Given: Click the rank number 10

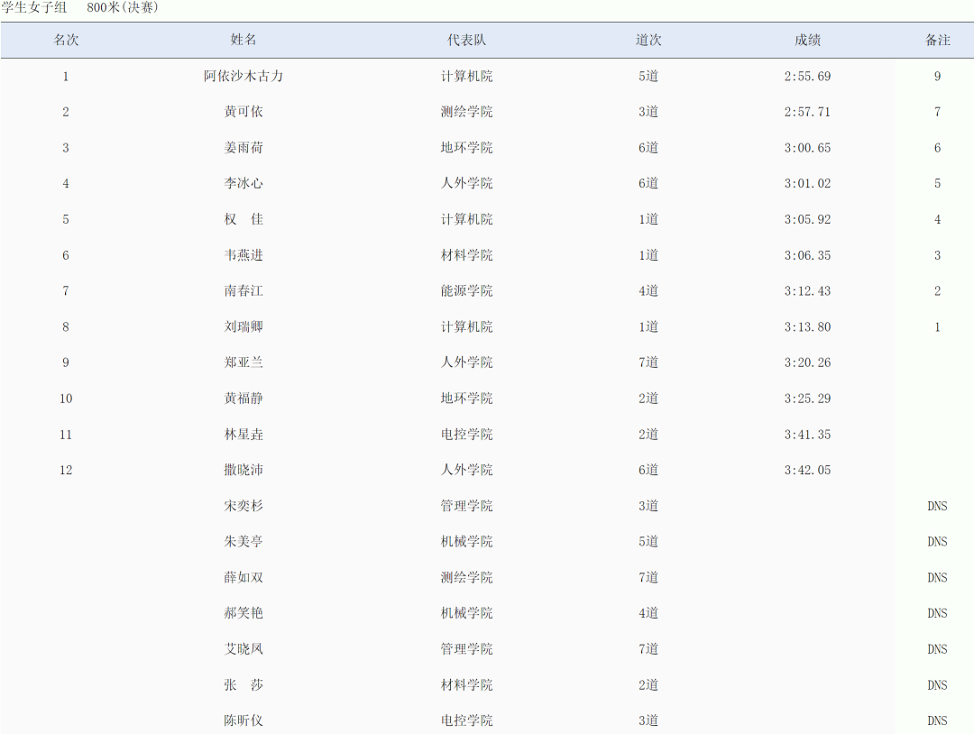Looking at the screenshot, I should (x=66, y=399).
